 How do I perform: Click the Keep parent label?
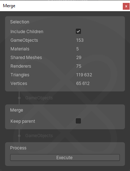[x=23, y=121]
